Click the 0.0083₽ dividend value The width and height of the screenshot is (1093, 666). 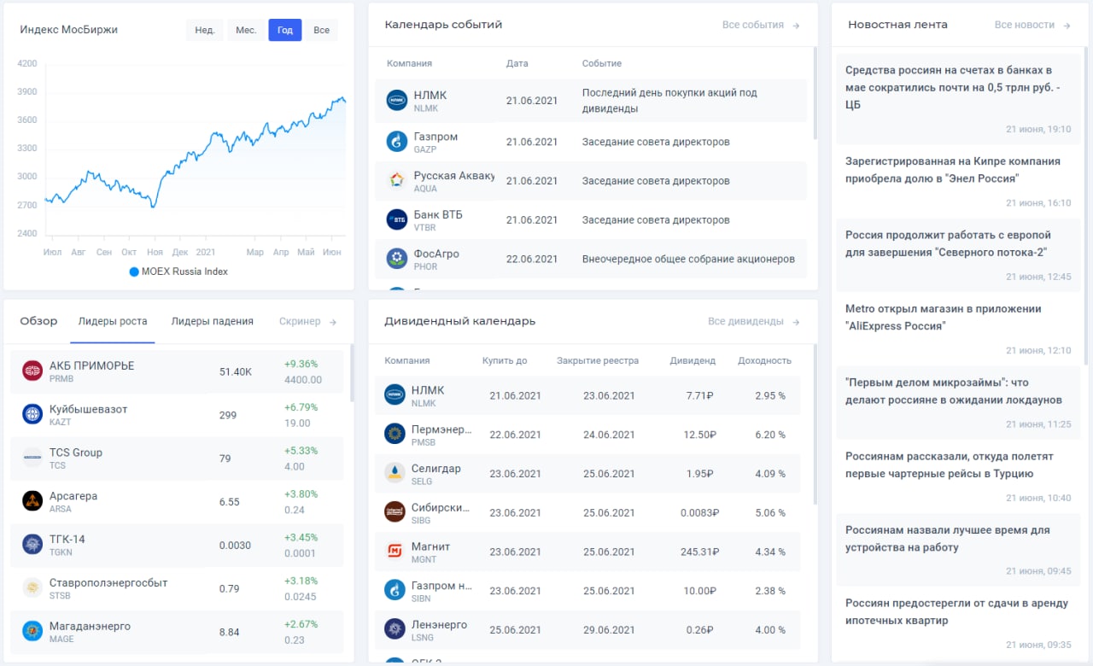pos(699,512)
